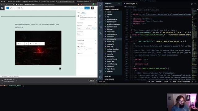
Task: Click the VS Code minimap
Action: coord(194,44)
